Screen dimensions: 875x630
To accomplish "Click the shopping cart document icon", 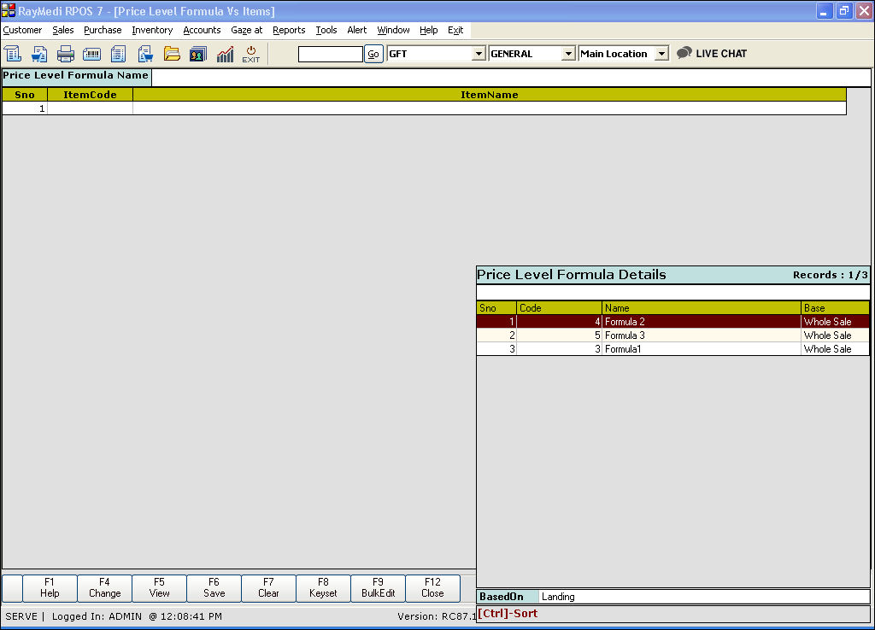I will point(145,54).
